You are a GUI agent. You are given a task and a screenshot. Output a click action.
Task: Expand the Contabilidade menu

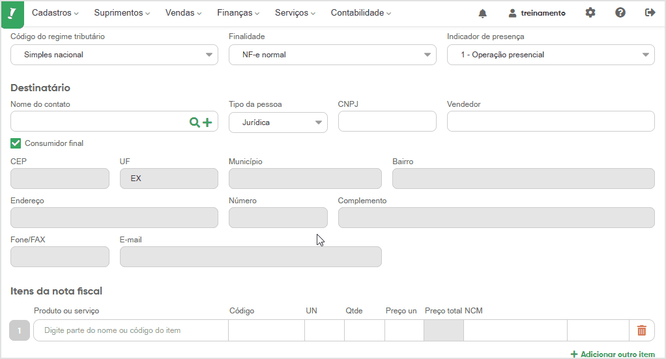pos(360,13)
